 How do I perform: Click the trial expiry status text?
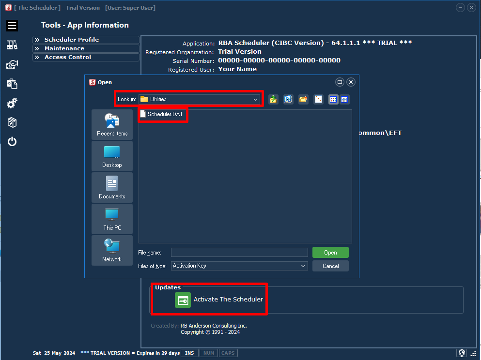pyautogui.click(x=130, y=353)
